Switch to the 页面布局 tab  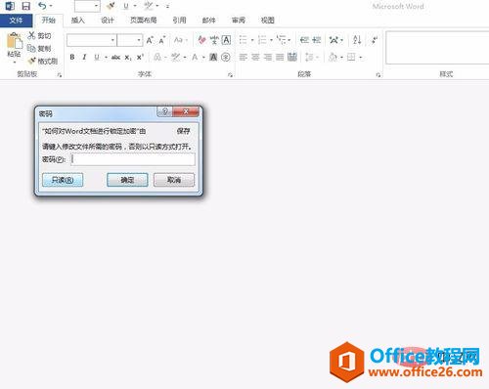[144, 21]
